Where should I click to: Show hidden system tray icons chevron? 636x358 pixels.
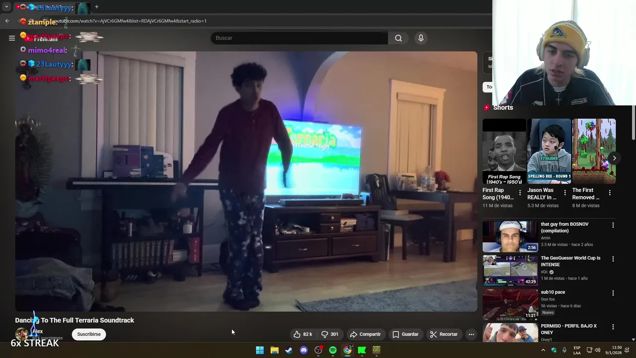tap(543, 350)
